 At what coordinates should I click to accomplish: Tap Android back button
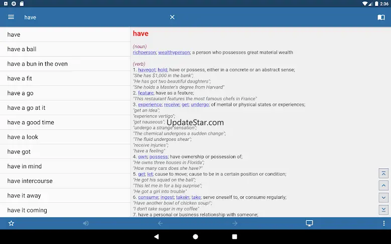[157, 236]
